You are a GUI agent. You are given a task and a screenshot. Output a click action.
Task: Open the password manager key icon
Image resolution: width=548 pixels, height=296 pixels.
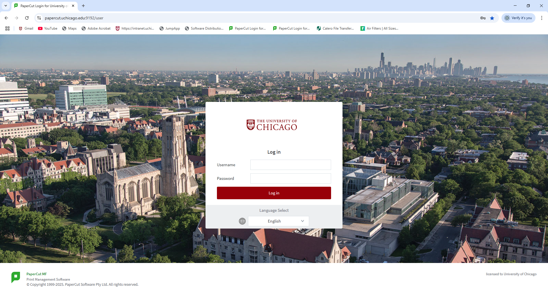pos(483,18)
